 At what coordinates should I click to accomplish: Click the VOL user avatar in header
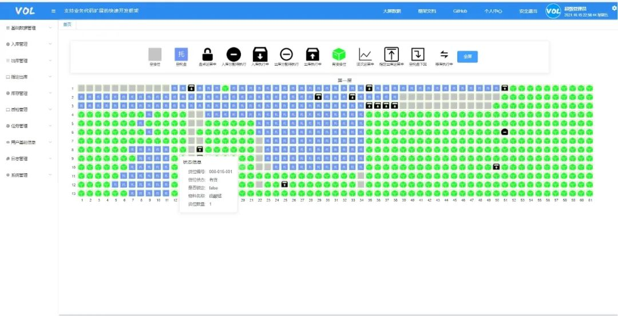(x=553, y=11)
